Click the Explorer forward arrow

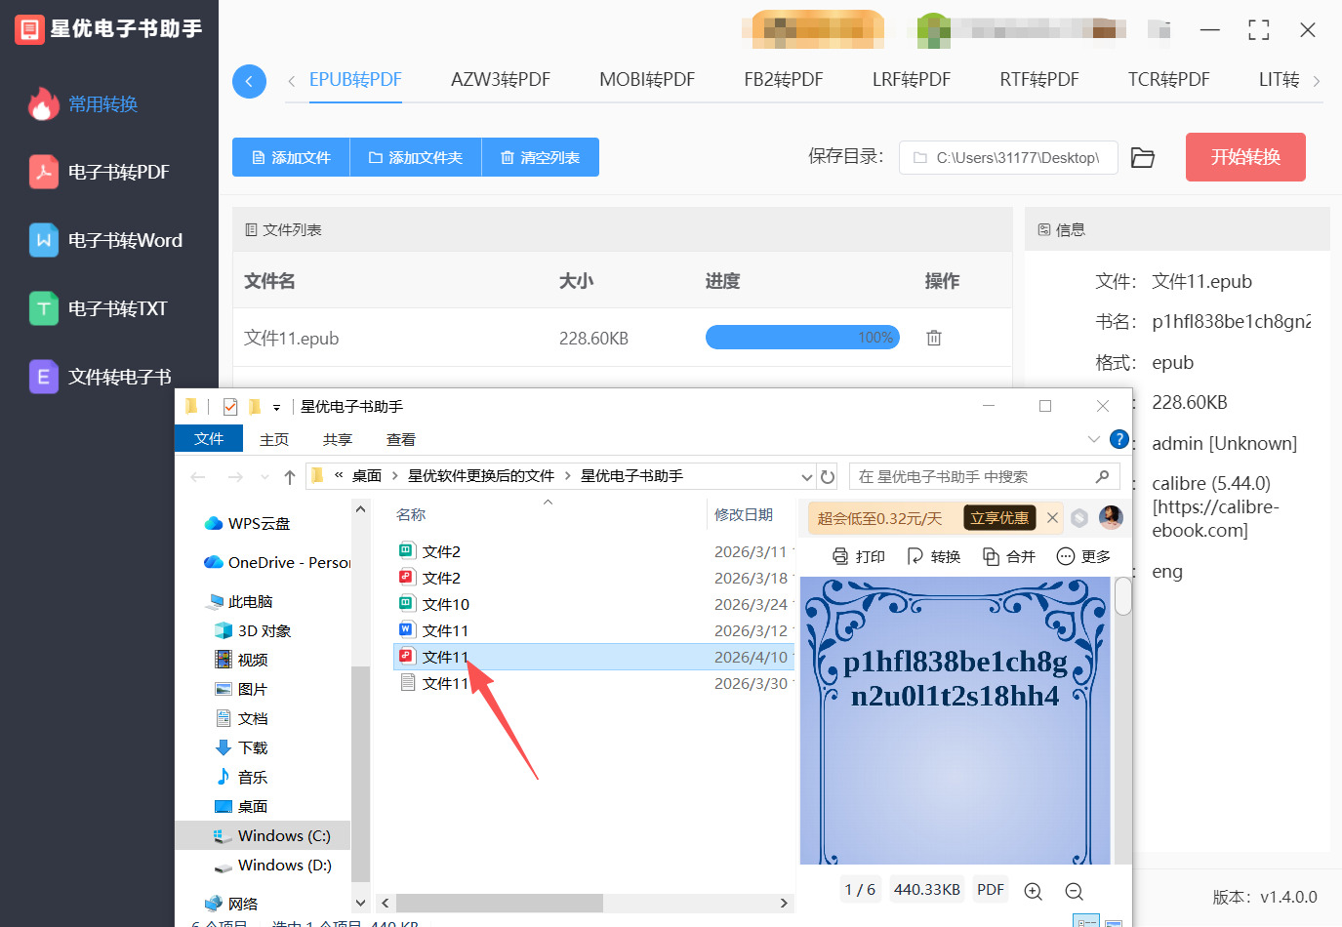[x=235, y=477]
